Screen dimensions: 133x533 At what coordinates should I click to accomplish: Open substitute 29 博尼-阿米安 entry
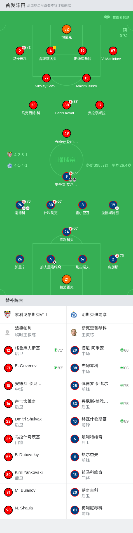pos(100,350)
